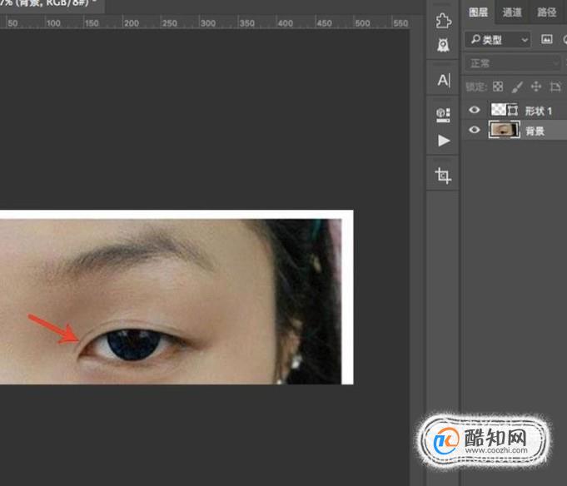Click the pixel layer filter icon

pyautogui.click(x=546, y=39)
